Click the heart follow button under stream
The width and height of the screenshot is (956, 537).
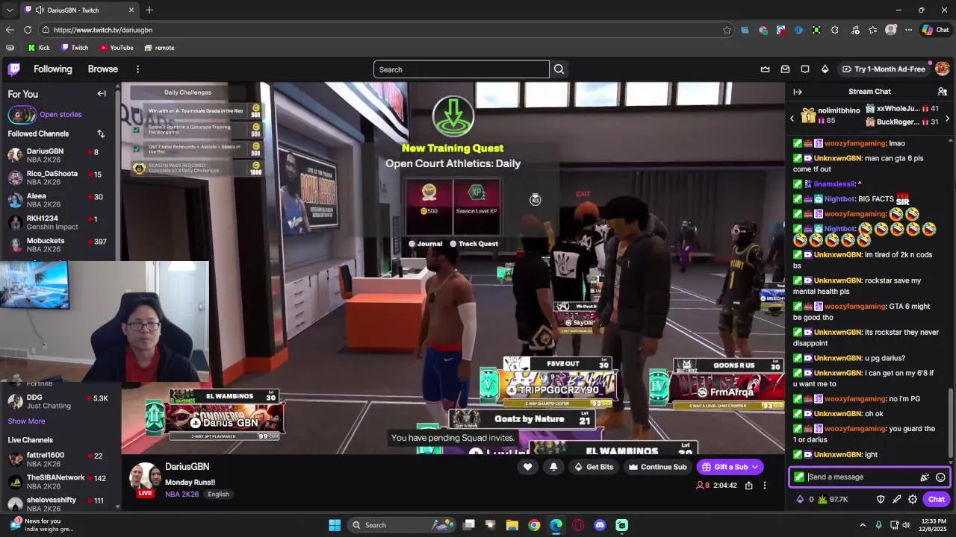click(x=527, y=467)
